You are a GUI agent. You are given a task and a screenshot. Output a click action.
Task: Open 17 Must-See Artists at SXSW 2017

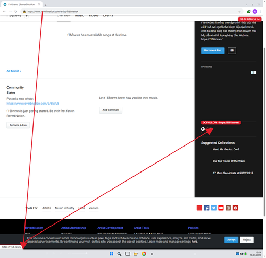click(233, 173)
